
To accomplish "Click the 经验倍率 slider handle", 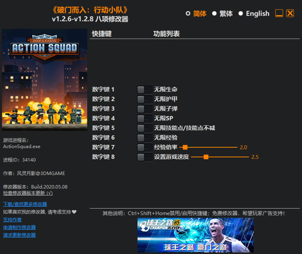I will coord(185,148).
